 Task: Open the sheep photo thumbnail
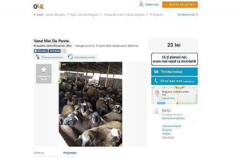click(x=90, y=104)
